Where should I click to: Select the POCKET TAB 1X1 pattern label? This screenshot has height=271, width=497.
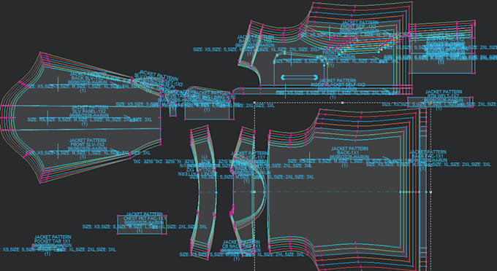click(53, 241)
